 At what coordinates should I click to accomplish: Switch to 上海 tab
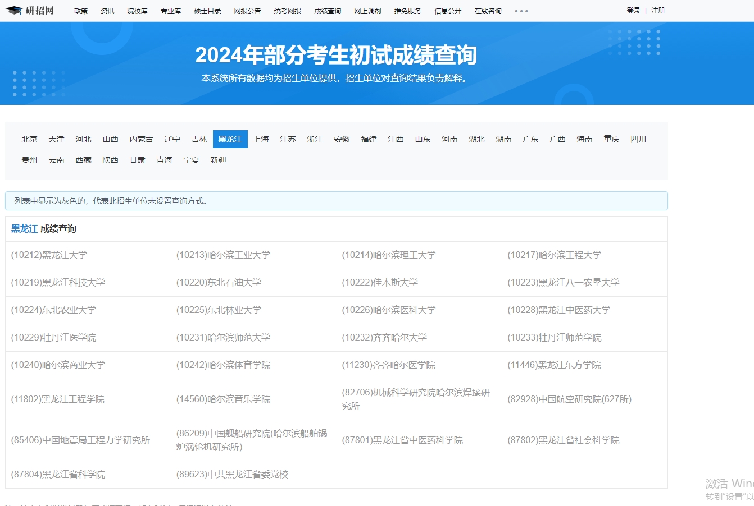click(261, 139)
